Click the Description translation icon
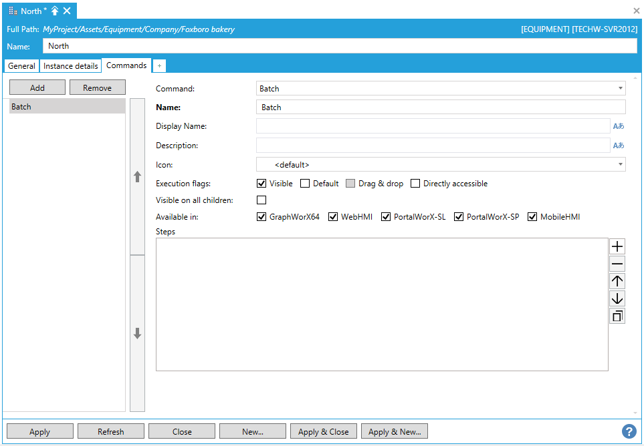Image resolution: width=644 pixels, height=446 pixels. tap(618, 146)
